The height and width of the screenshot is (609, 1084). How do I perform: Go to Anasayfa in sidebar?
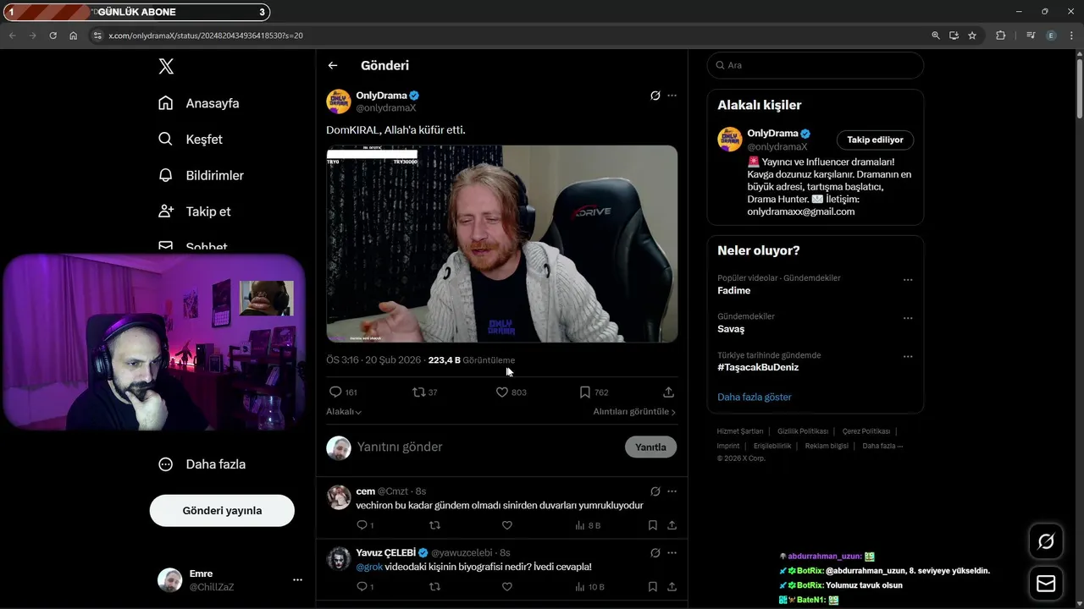click(x=198, y=103)
